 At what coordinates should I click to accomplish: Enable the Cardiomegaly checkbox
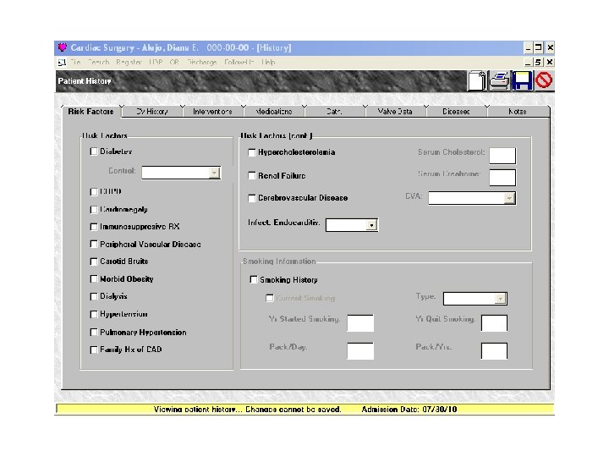coord(94,210)
